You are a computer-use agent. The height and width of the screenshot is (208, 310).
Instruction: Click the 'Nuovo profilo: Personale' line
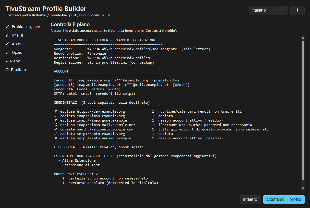[x=80, y=53]
